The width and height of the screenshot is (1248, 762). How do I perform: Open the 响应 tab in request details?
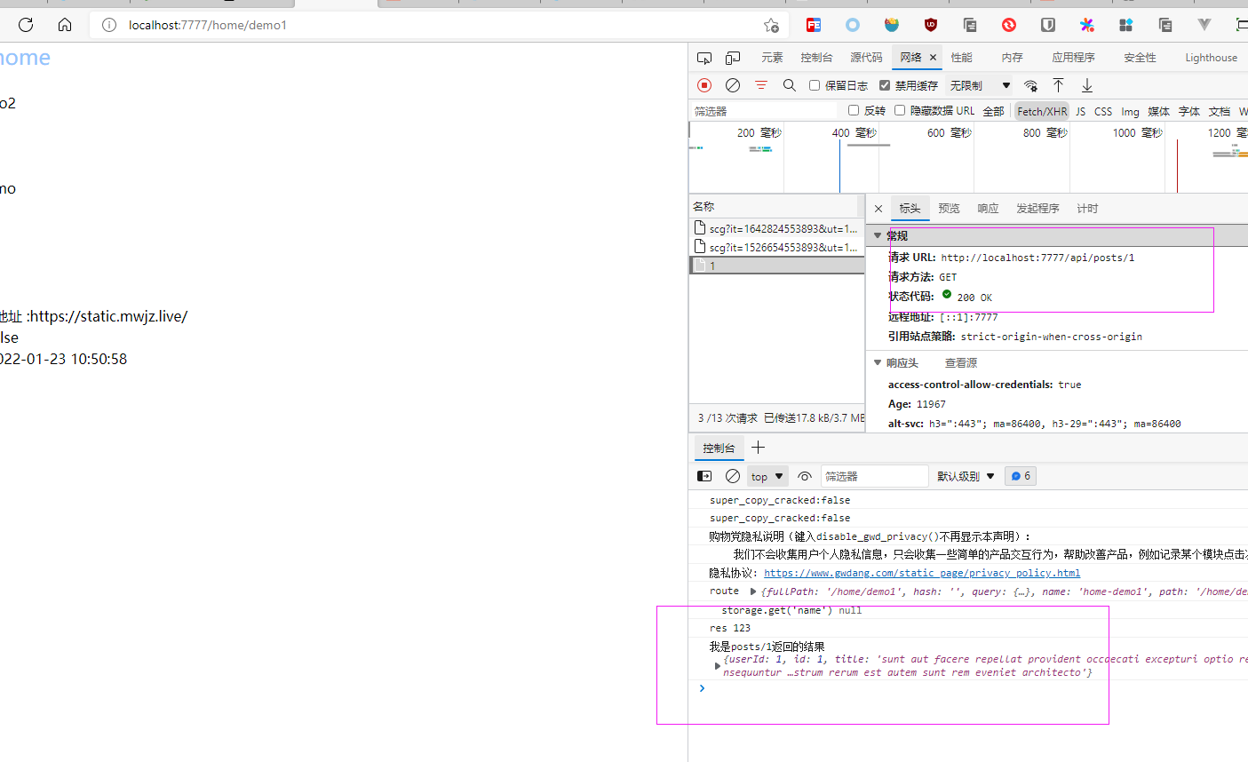click(988, 209)
